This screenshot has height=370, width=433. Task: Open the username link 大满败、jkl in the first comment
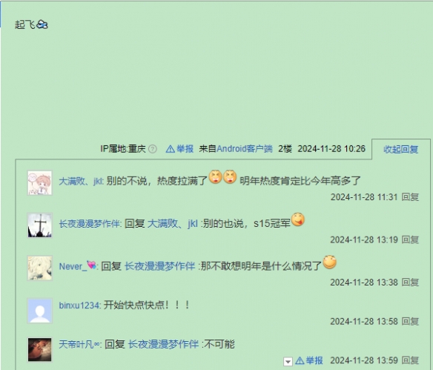click(x=81, y=181)
